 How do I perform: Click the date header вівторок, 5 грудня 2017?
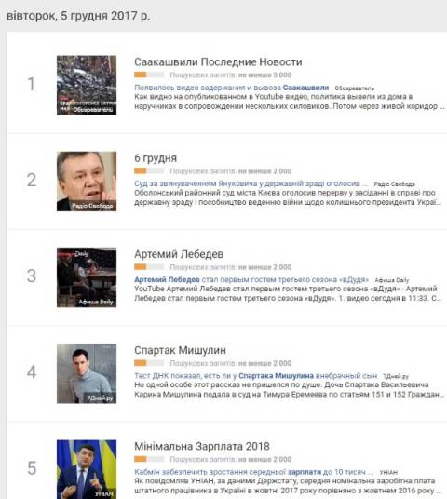point(78,16)
